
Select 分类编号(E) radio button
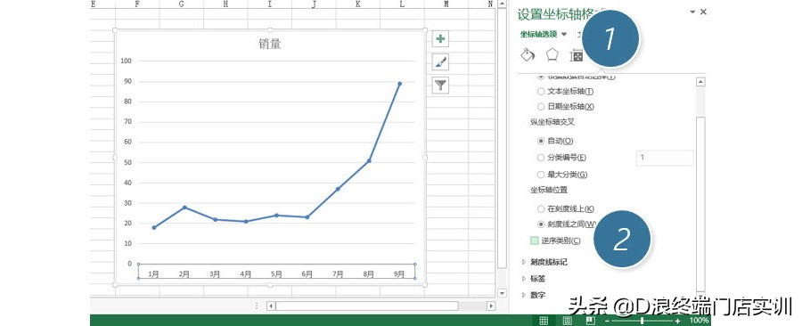[x=541, y=158]
